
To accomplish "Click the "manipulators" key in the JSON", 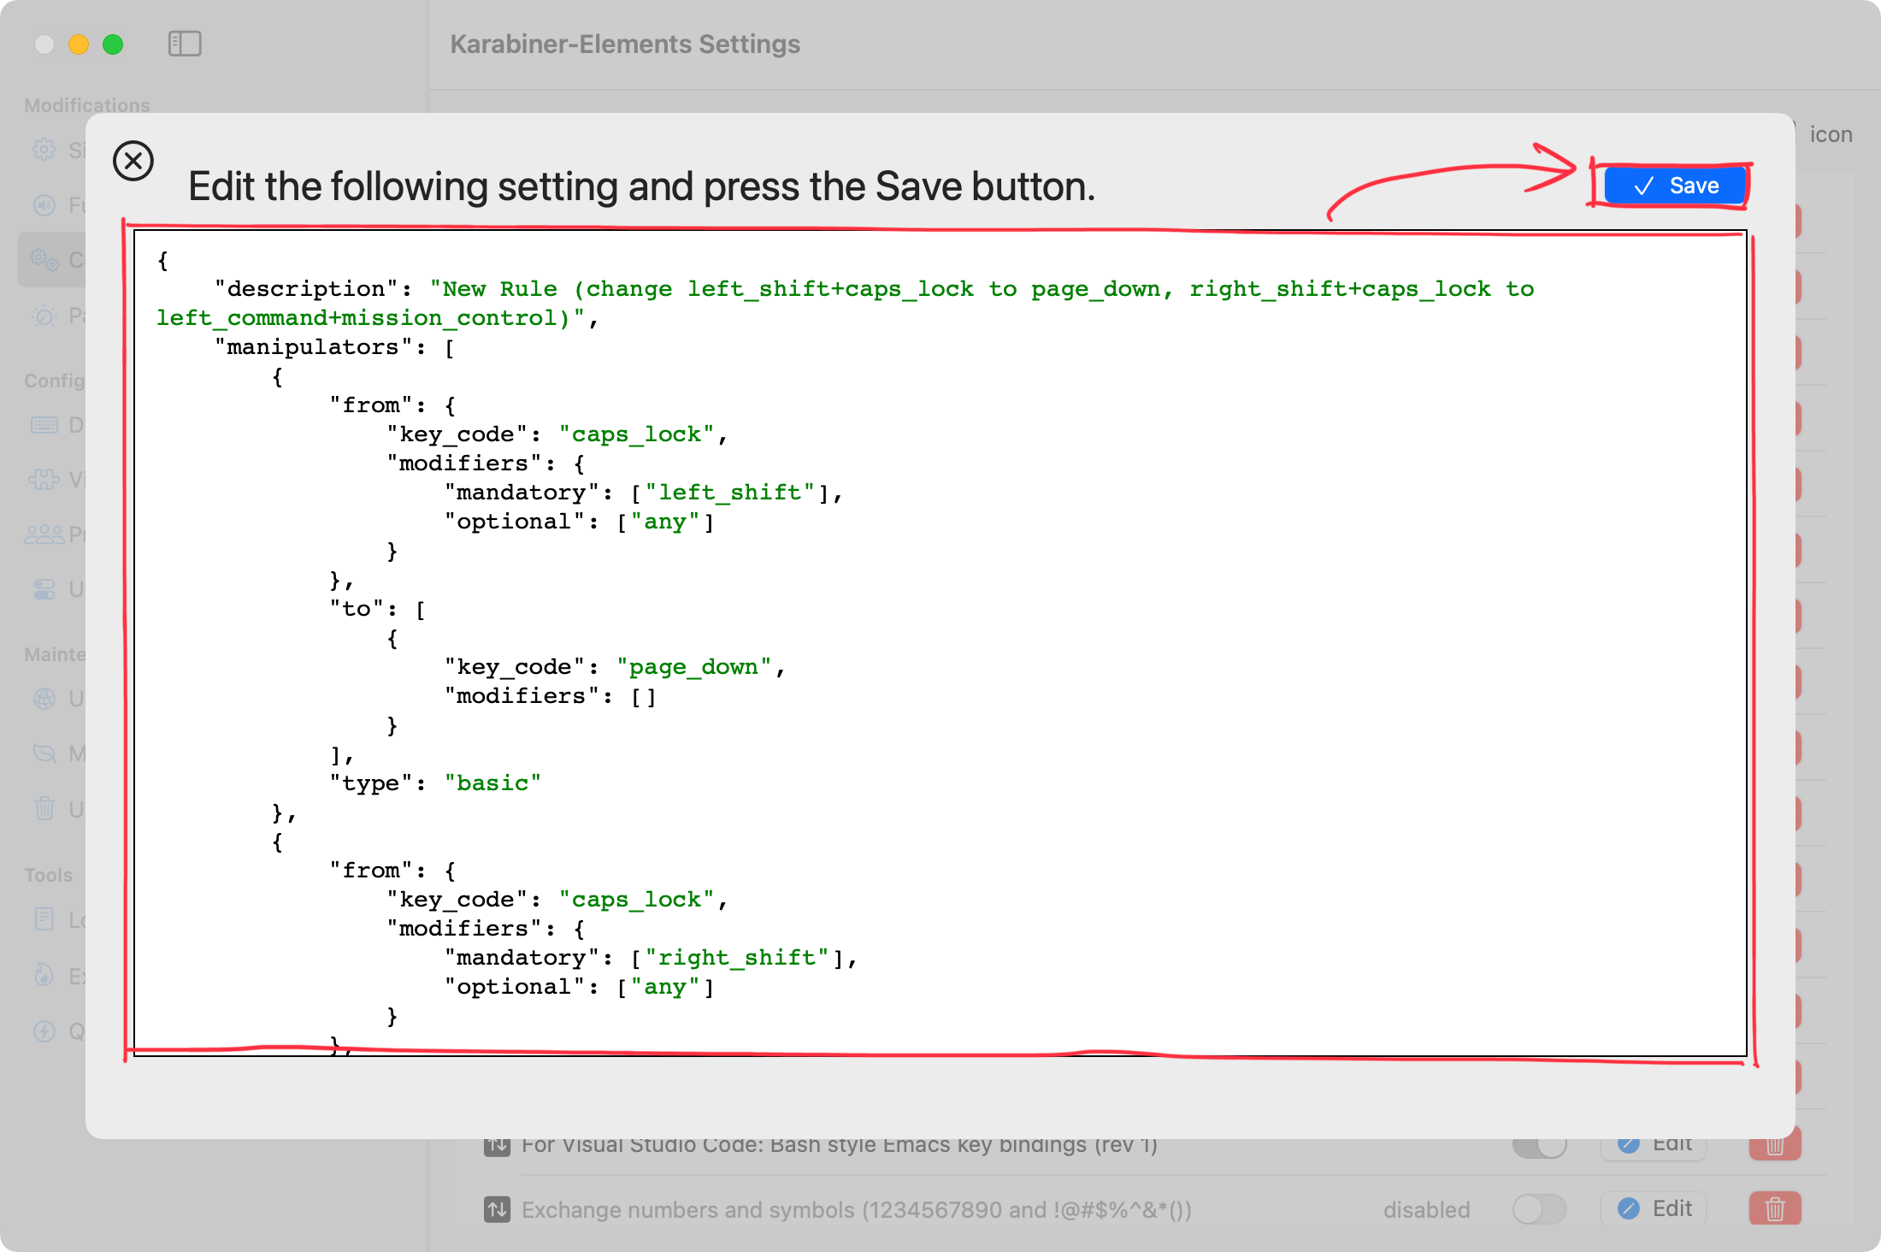I will pyautogui.click(x=313, y=347).
